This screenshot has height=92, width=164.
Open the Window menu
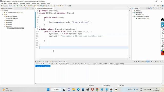click(43, 4)
